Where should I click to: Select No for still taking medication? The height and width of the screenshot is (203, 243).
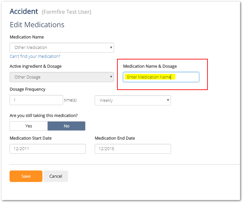[66, 126]
